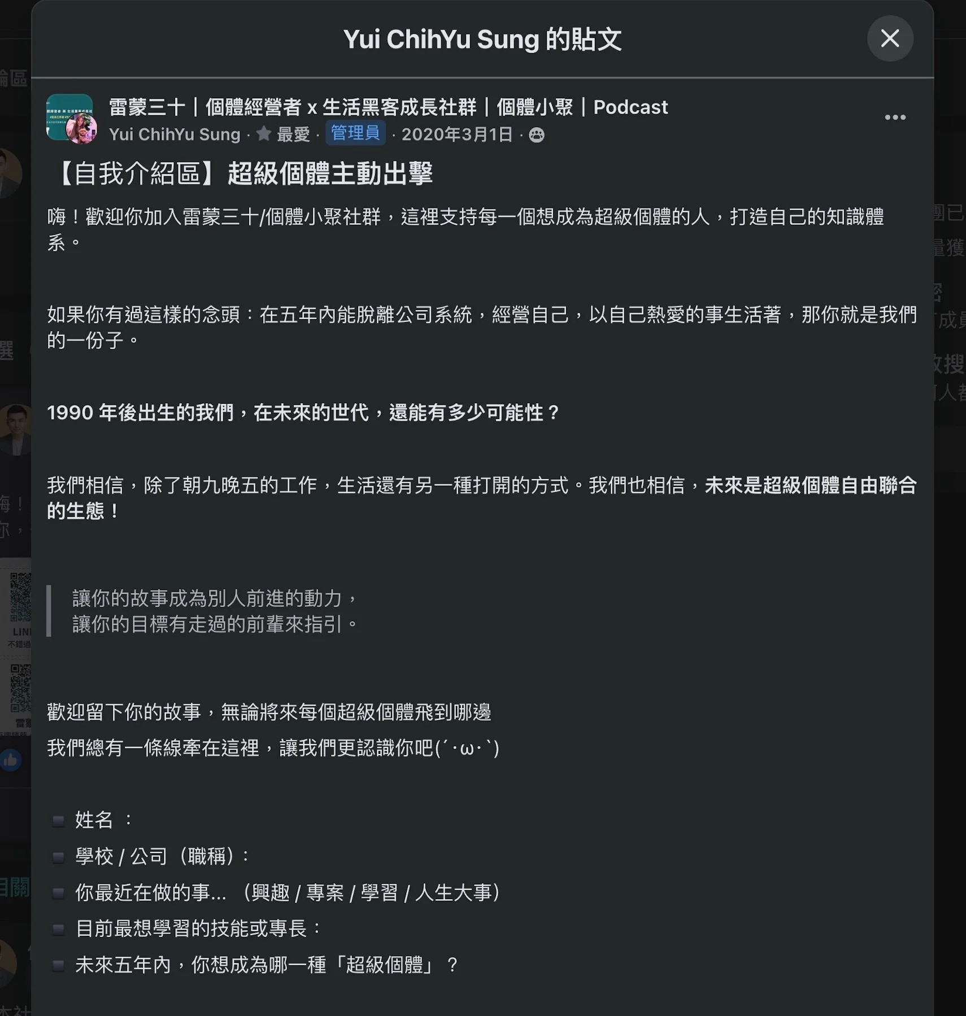Viewport: 966px width, 1016px height.
Task: Open the three-dot post options menu
Action: point(895,117)
